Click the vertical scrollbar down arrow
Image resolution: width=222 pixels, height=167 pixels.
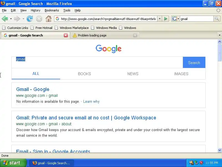click(220, 150)
